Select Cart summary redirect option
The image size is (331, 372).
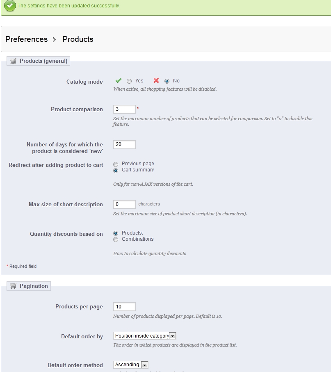coord(116,171)
